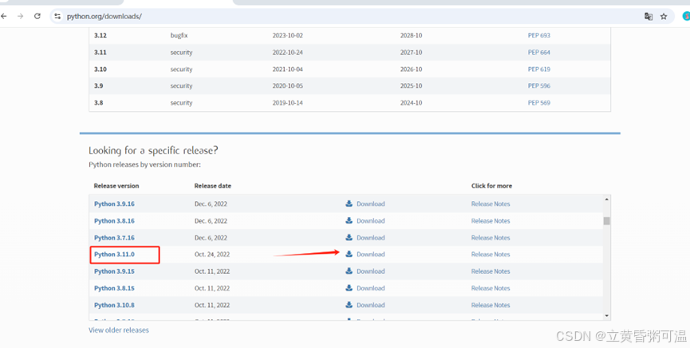
Task: Select the 2024-10 end of support cell
Action: coord(411,103)
